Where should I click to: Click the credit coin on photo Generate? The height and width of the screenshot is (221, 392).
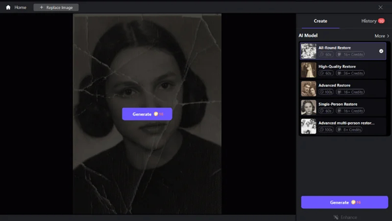(x=156, y=114)
